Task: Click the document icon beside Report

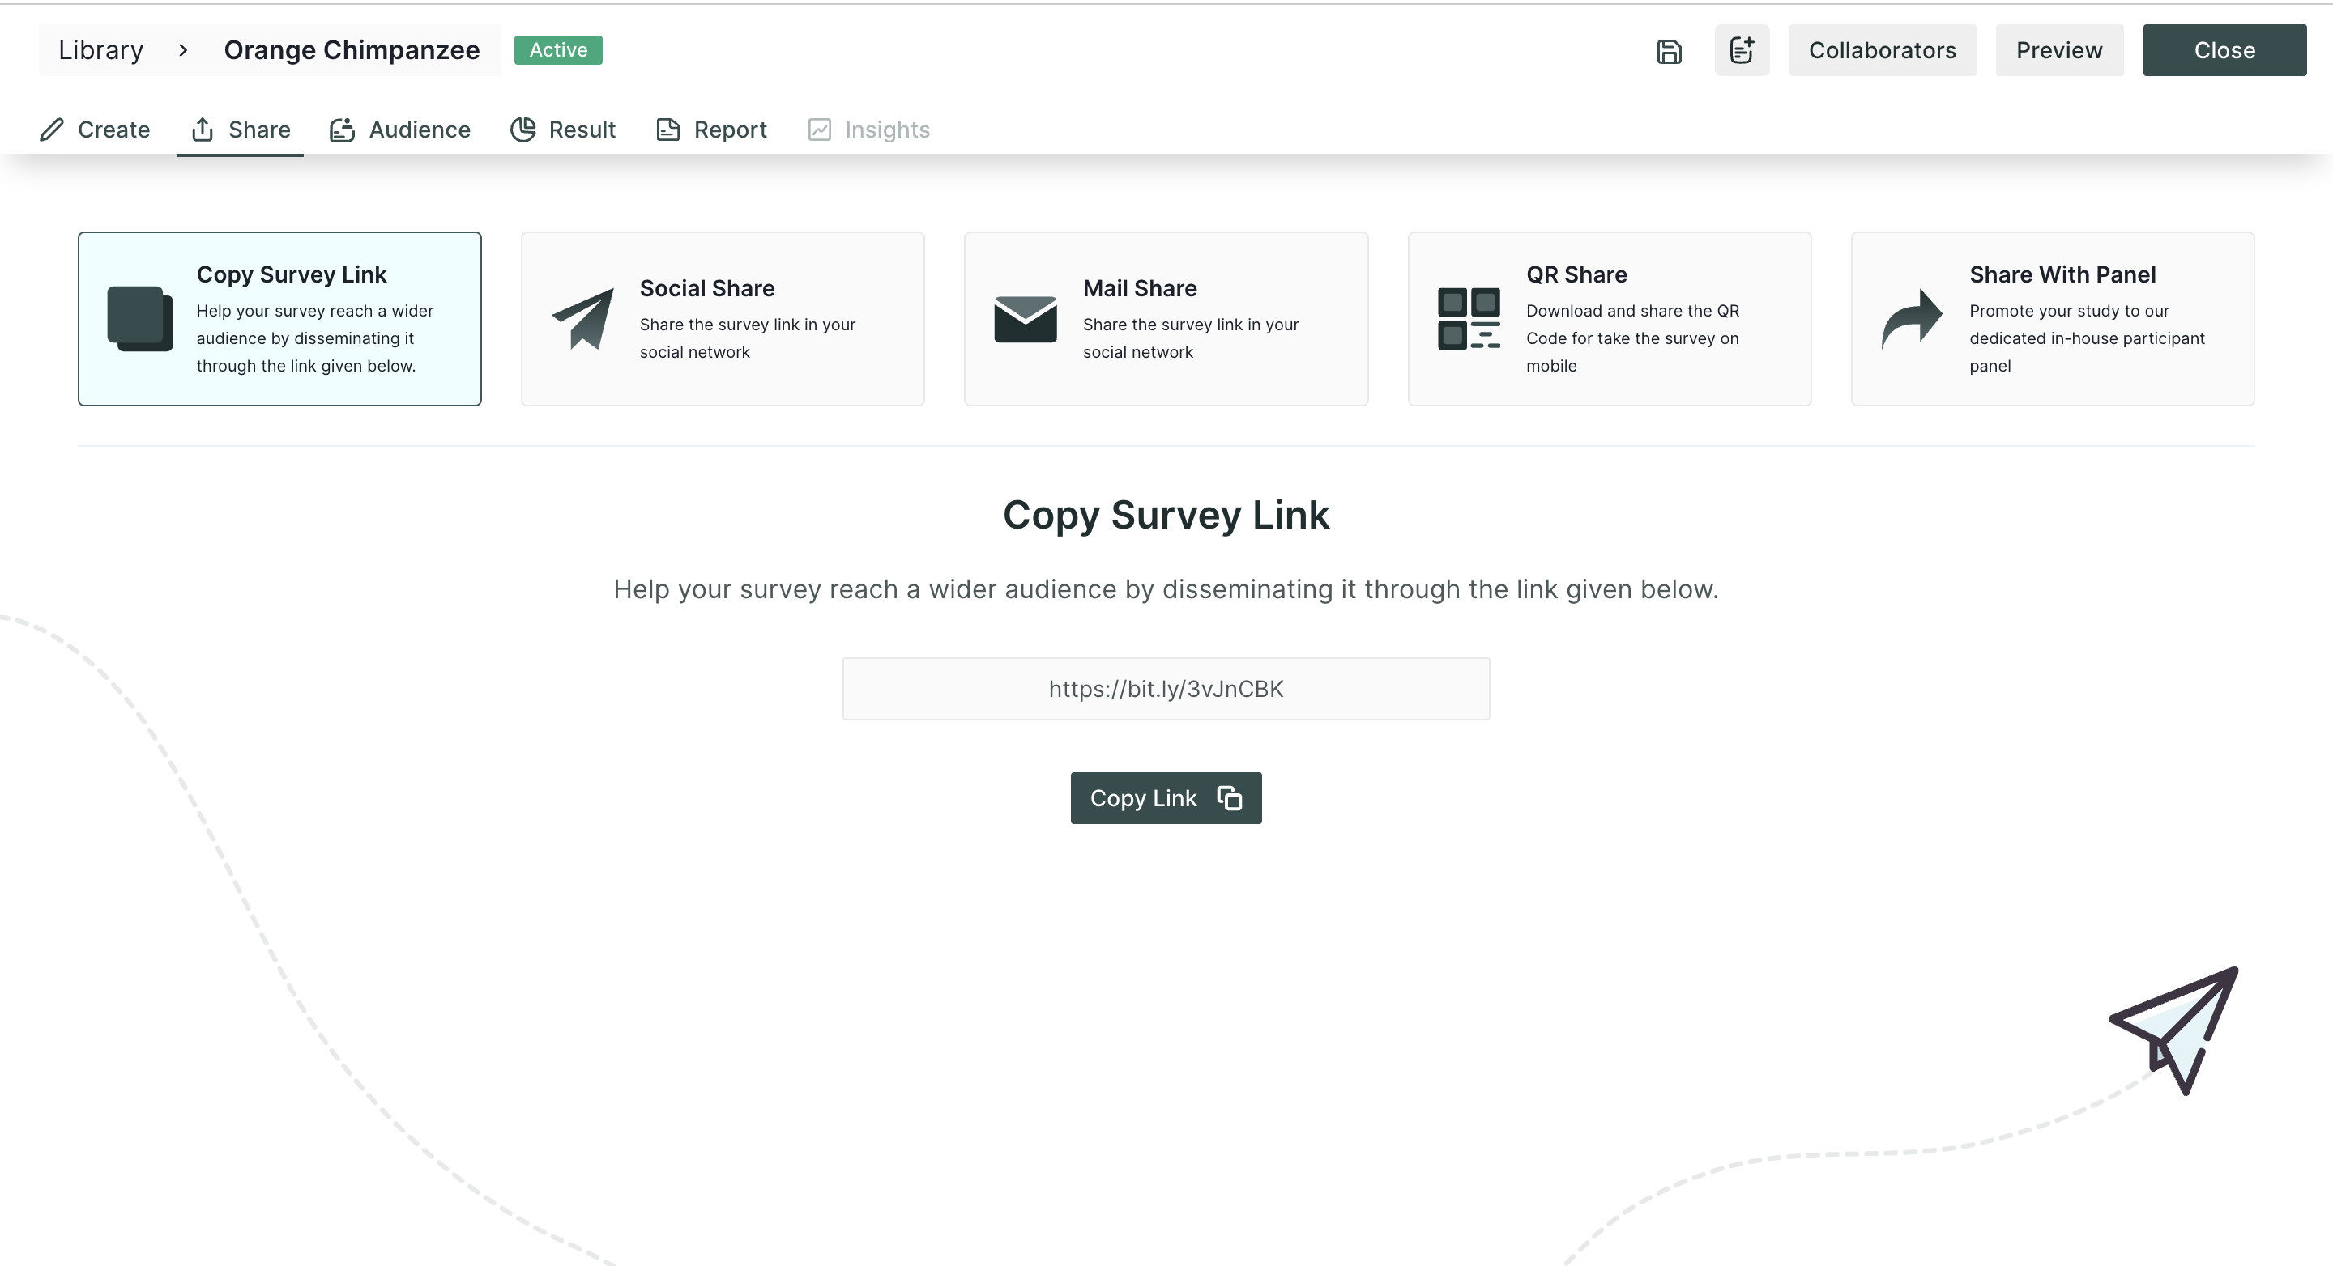Action: [667, 130]
